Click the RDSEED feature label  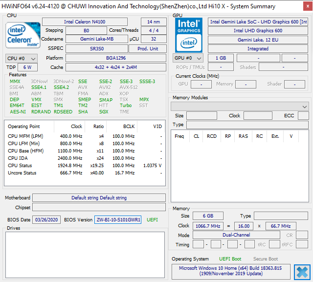pyautogui.click(x=63, y=112)
